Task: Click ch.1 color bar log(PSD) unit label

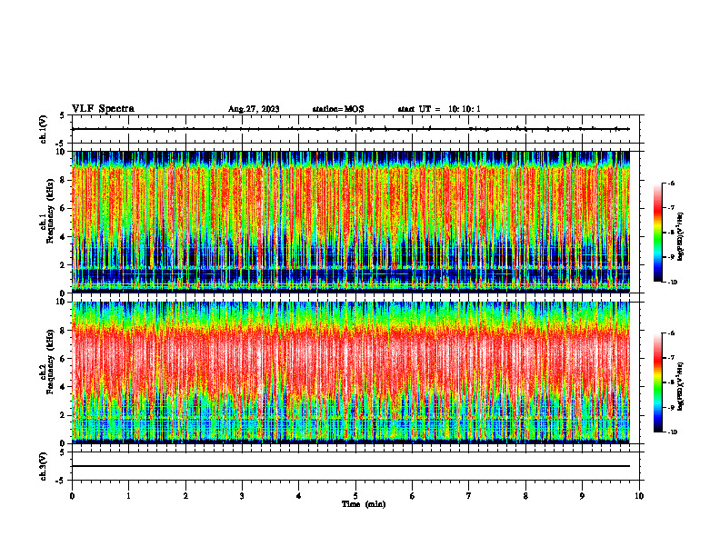Action: 681,237
